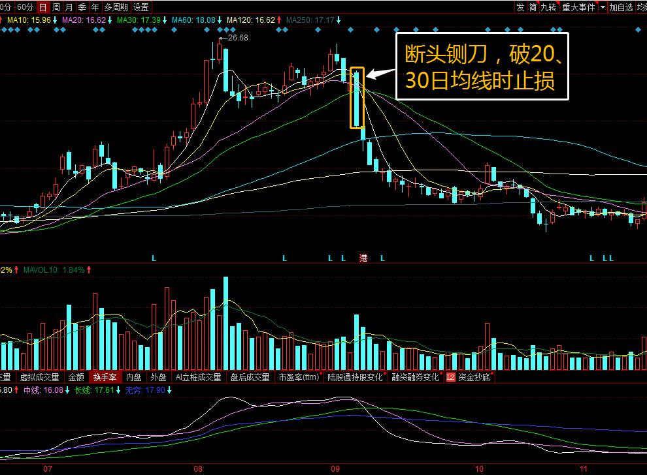The width and height of the screenshot is (647, 475).
Task: Select the 周 weekly period tab
Action: click(56, 7)
